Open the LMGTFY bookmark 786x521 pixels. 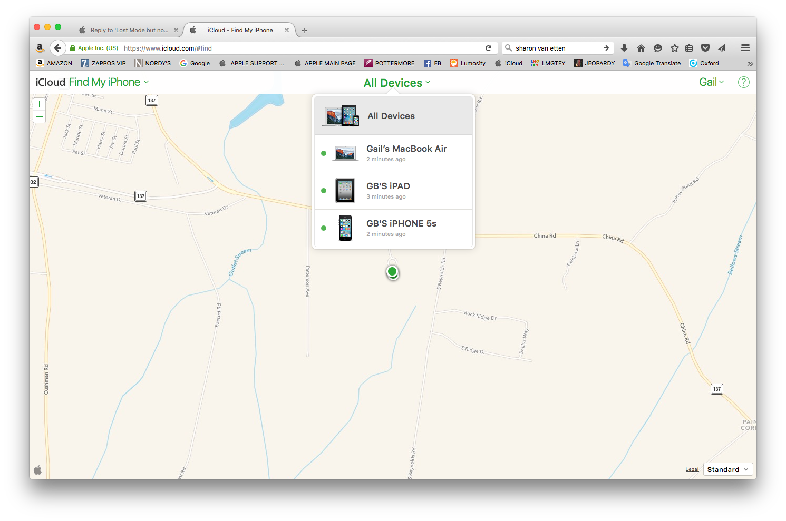[548, 63]
